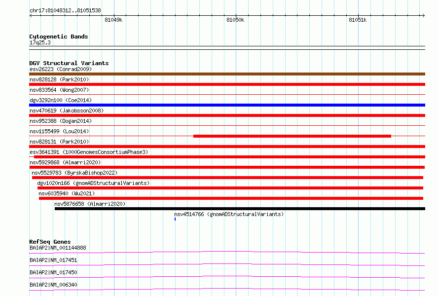The height and width of the screenshot is (296, 439).
Task: Click the nsv4514766 (gnomADStructuralVariants) label
Action: pyautogui.click(x=229, y=214)
